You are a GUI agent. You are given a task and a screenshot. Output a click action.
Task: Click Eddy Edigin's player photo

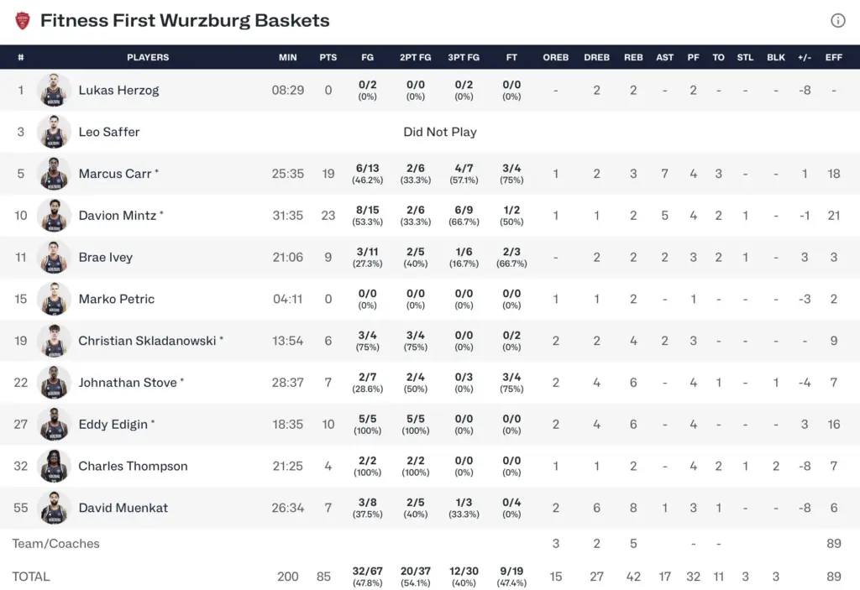pyautogui.click(x=54, y=424)
